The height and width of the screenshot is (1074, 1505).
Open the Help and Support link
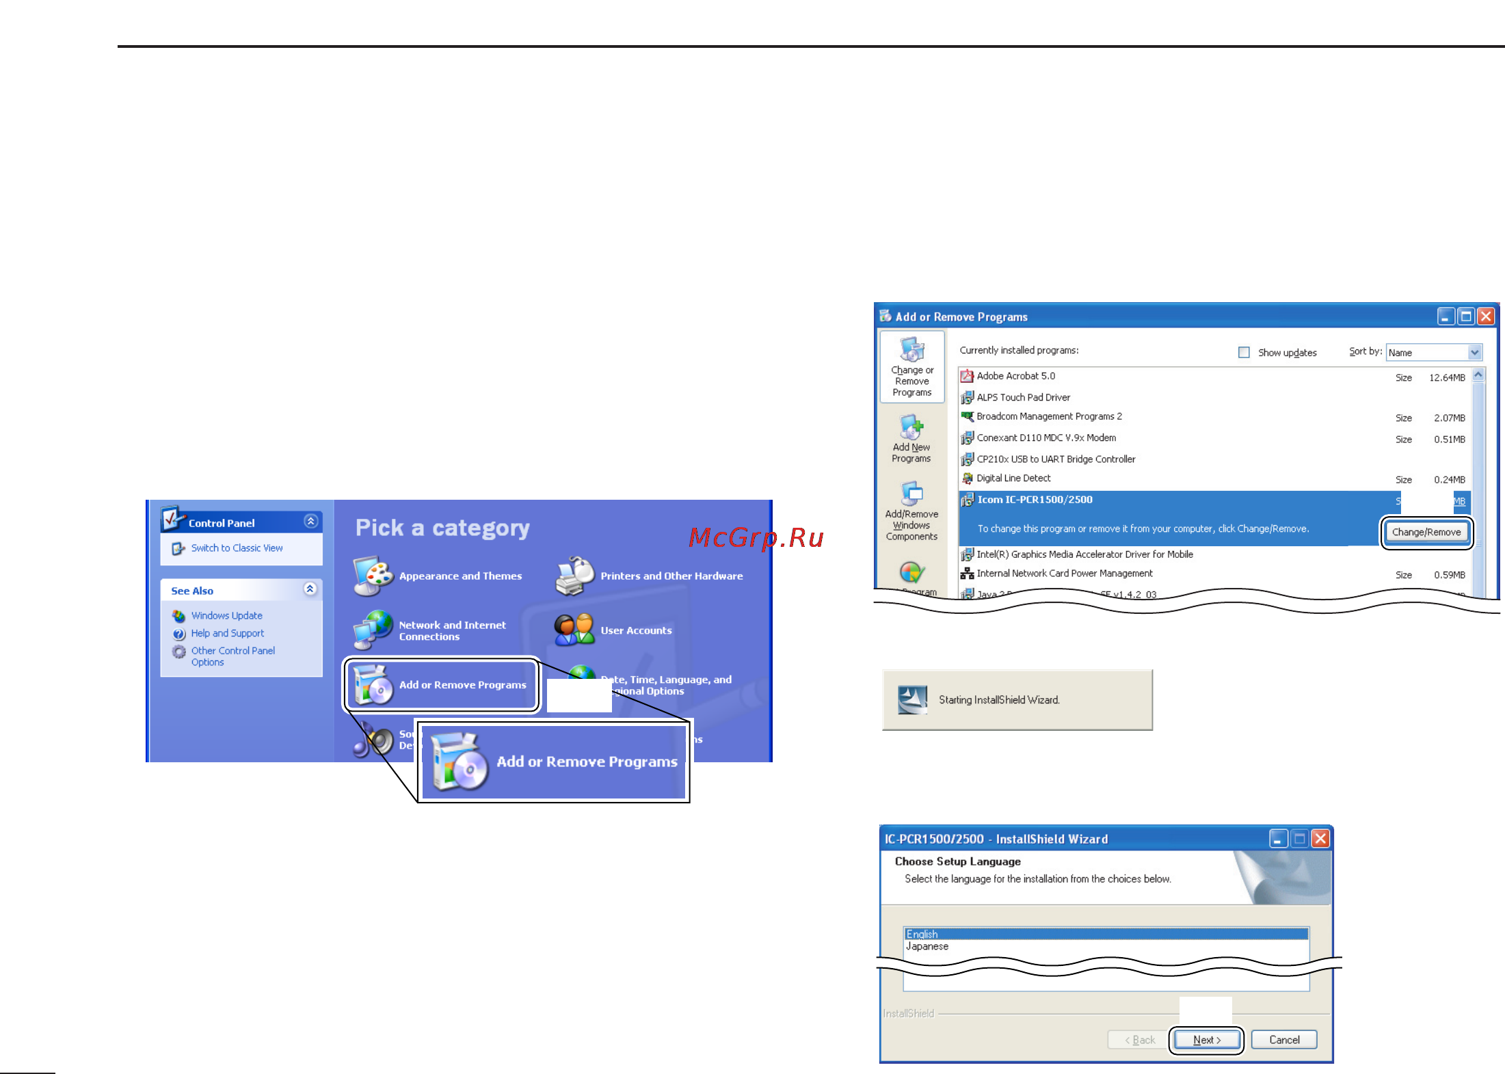pyautogui.click(x=227, y=634)
